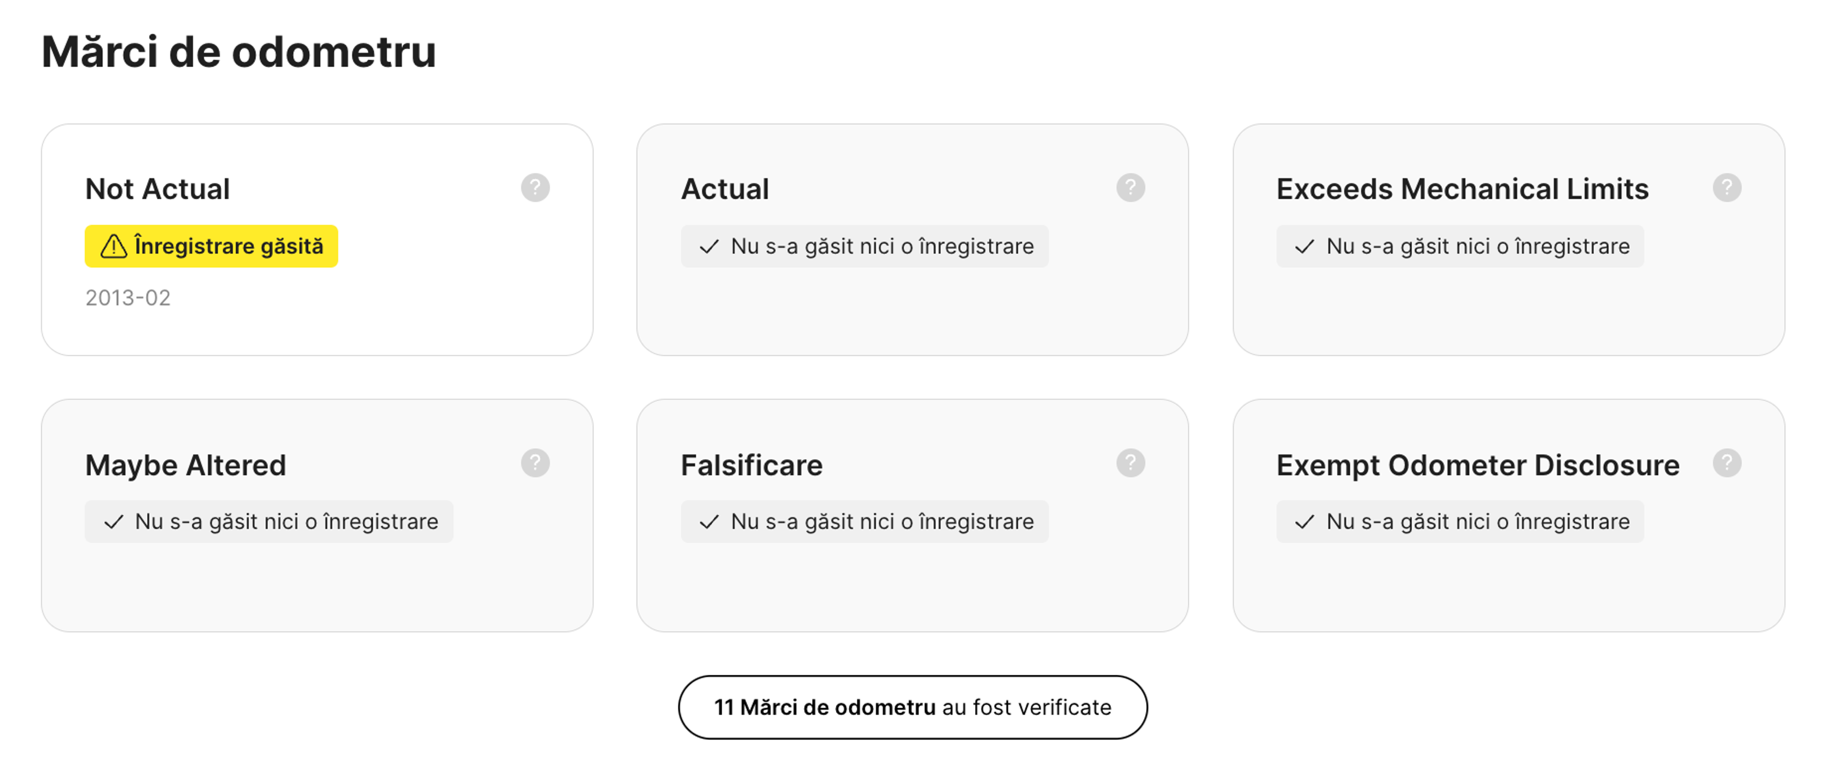Click the Falsificare card title
1829x771 pixels.
point(751,465)
